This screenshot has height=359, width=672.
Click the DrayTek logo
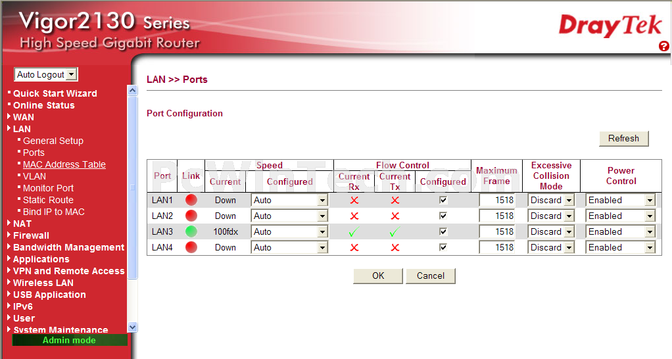pyautogui.click(x=610, y=26)
